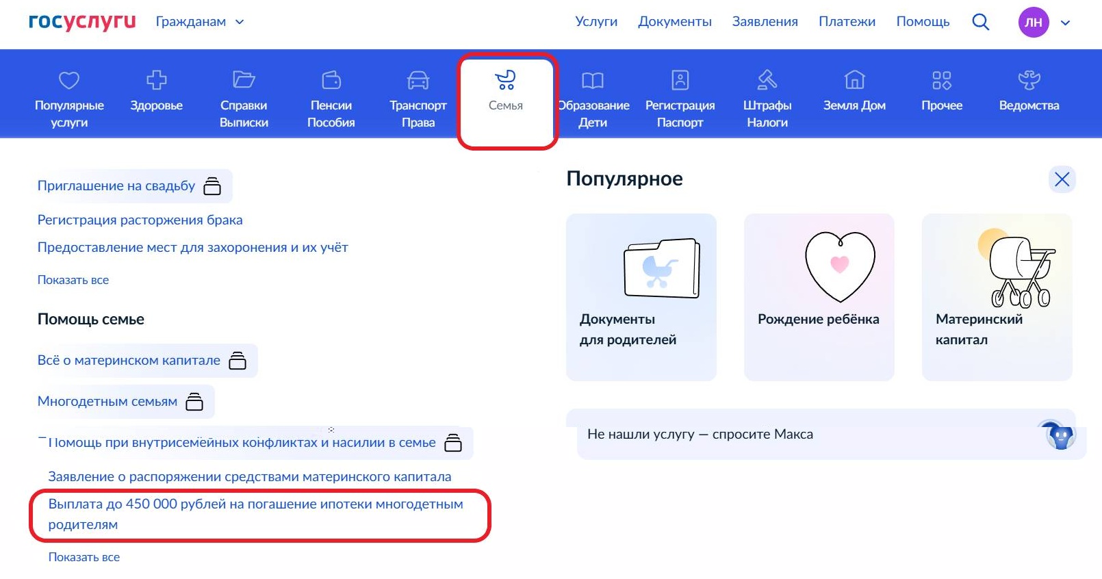Image resolution: width=1102 pixels, height=579 pixels.
Task: Open the Услуги top menu
Action: pos(596,22)
